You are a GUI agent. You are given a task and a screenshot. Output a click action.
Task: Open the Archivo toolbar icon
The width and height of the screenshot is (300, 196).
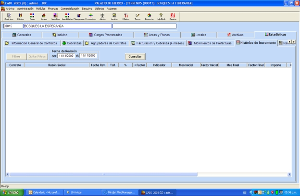114,16
